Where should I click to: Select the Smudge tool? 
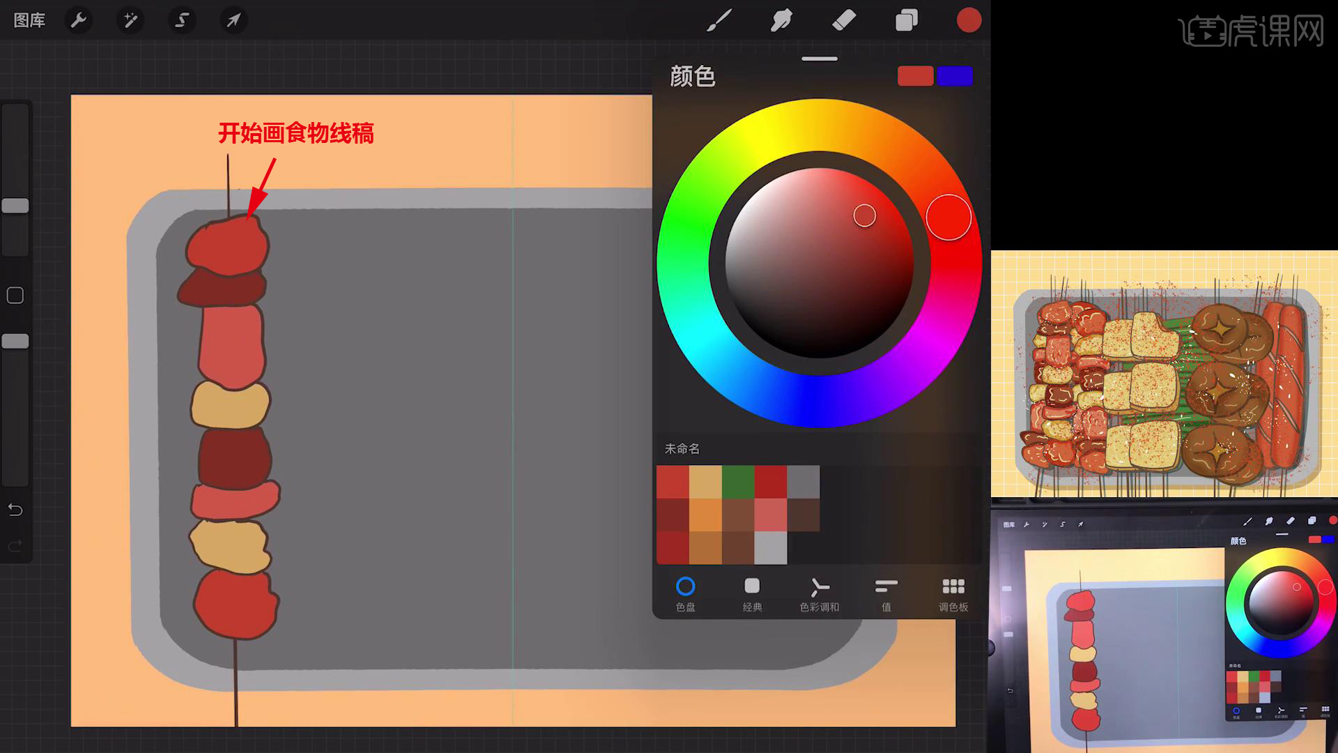coord(781,20)
